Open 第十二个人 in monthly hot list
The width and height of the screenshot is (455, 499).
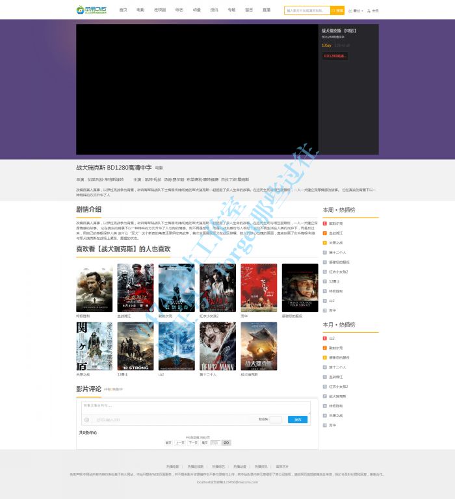(337, 367)
